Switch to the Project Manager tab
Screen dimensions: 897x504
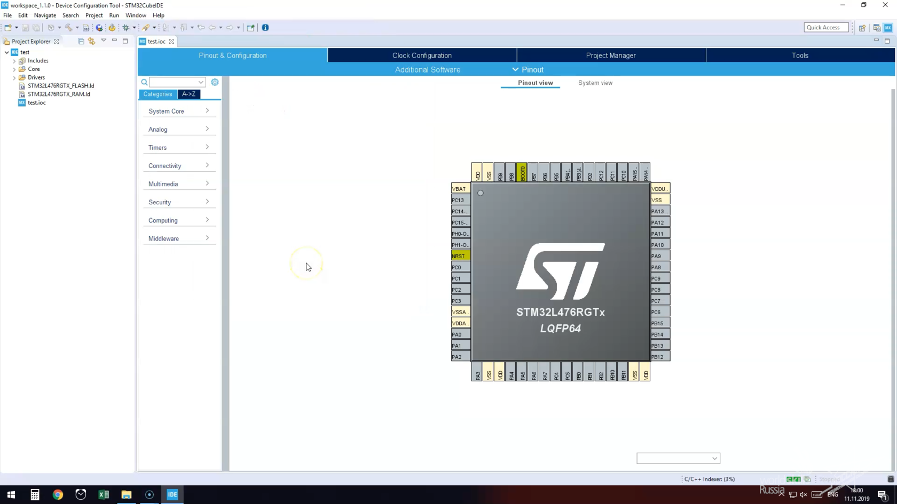click(611, 55)
